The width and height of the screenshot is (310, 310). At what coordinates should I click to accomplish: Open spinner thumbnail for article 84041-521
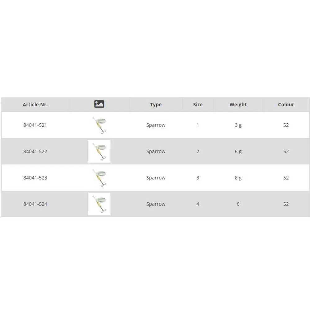click(x=99, y=125)
